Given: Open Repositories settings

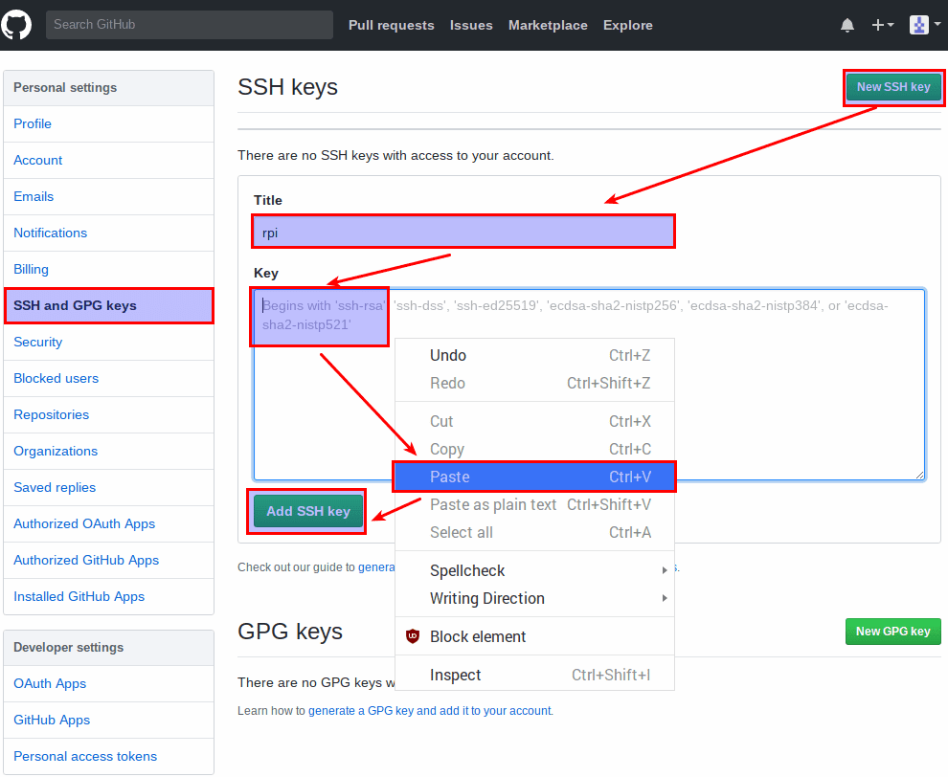Looking at the screenshot, I should pyautogui.click(x=109, y=414).
